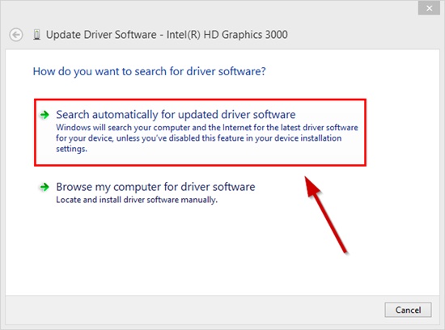
Task: Choose Browse my computer for driver software
Action: [155, 187]
